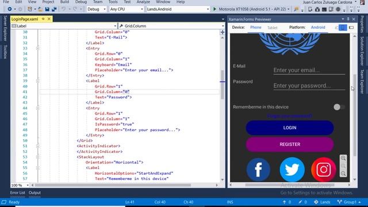Open the Debug configuration dropdown
Image resolution: width=368 pixels, height=207 pixels.
[x=97, y=9]
